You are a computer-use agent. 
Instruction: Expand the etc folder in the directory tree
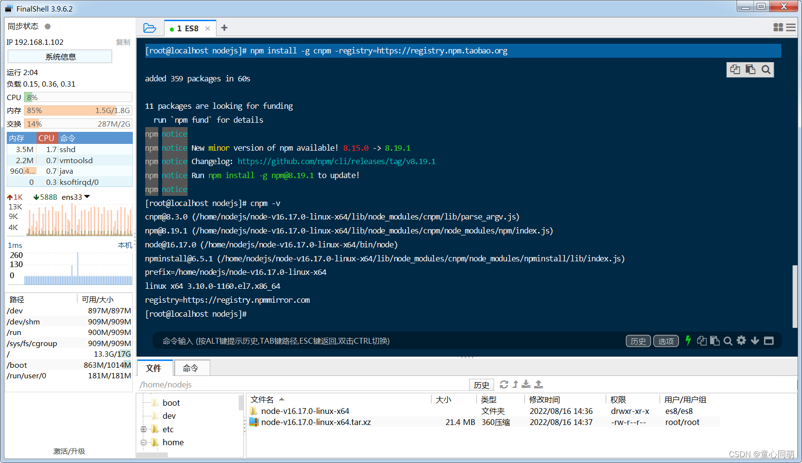point(143,429)
